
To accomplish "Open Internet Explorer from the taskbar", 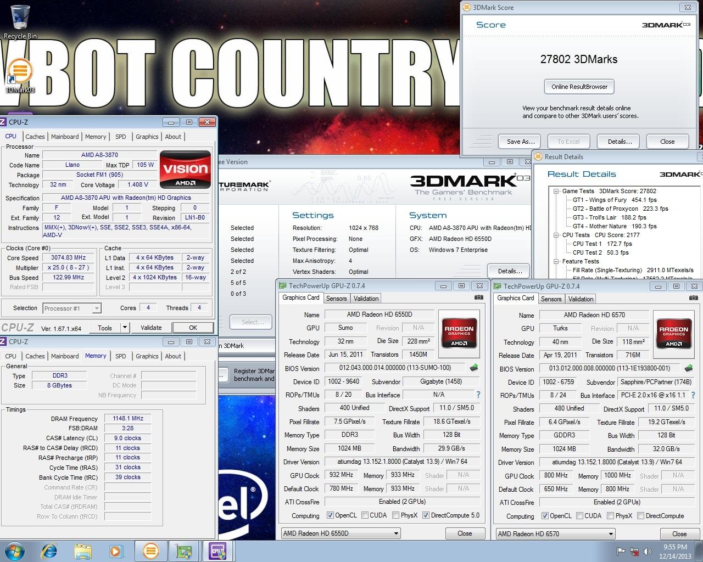I will (x=49, y=551).
